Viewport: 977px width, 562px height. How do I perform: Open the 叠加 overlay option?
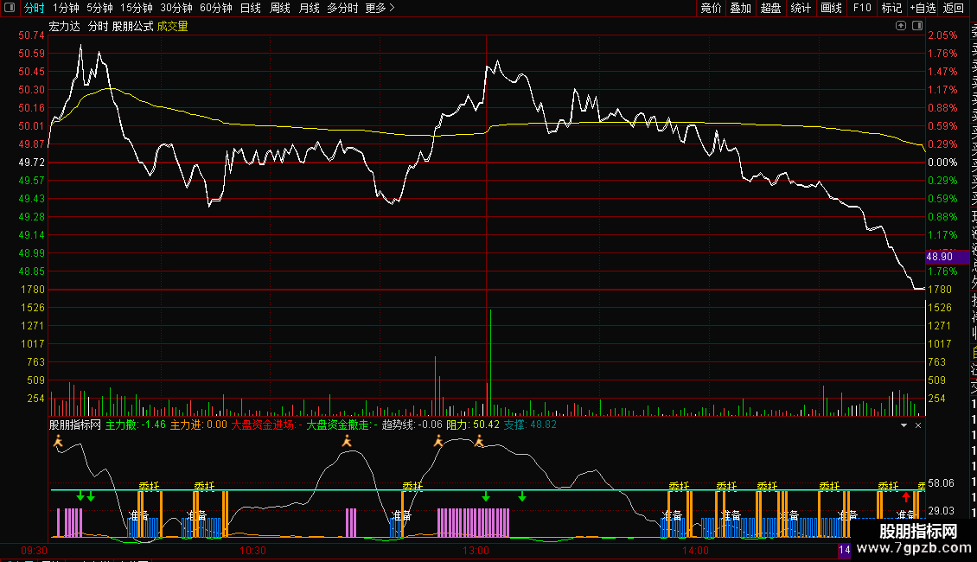[740, 8]
